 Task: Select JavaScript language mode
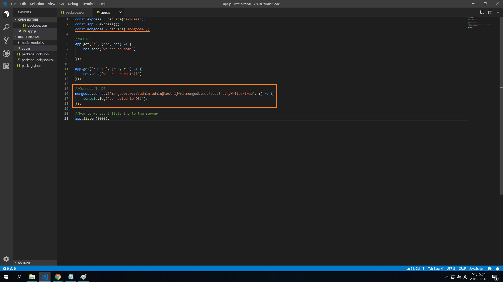[476, 268]
